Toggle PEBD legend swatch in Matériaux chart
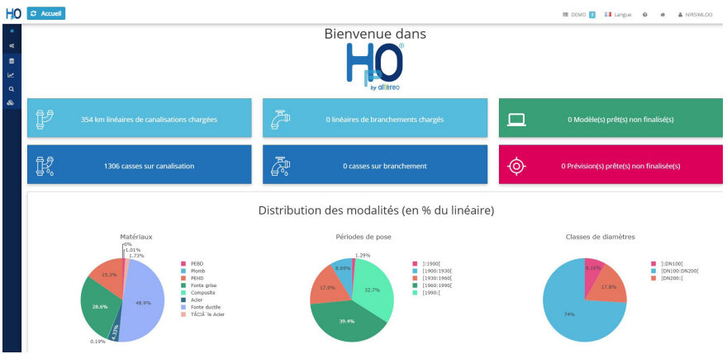 pos(183,264)
